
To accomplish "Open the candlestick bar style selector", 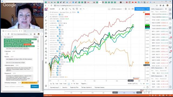I will 63,9.
